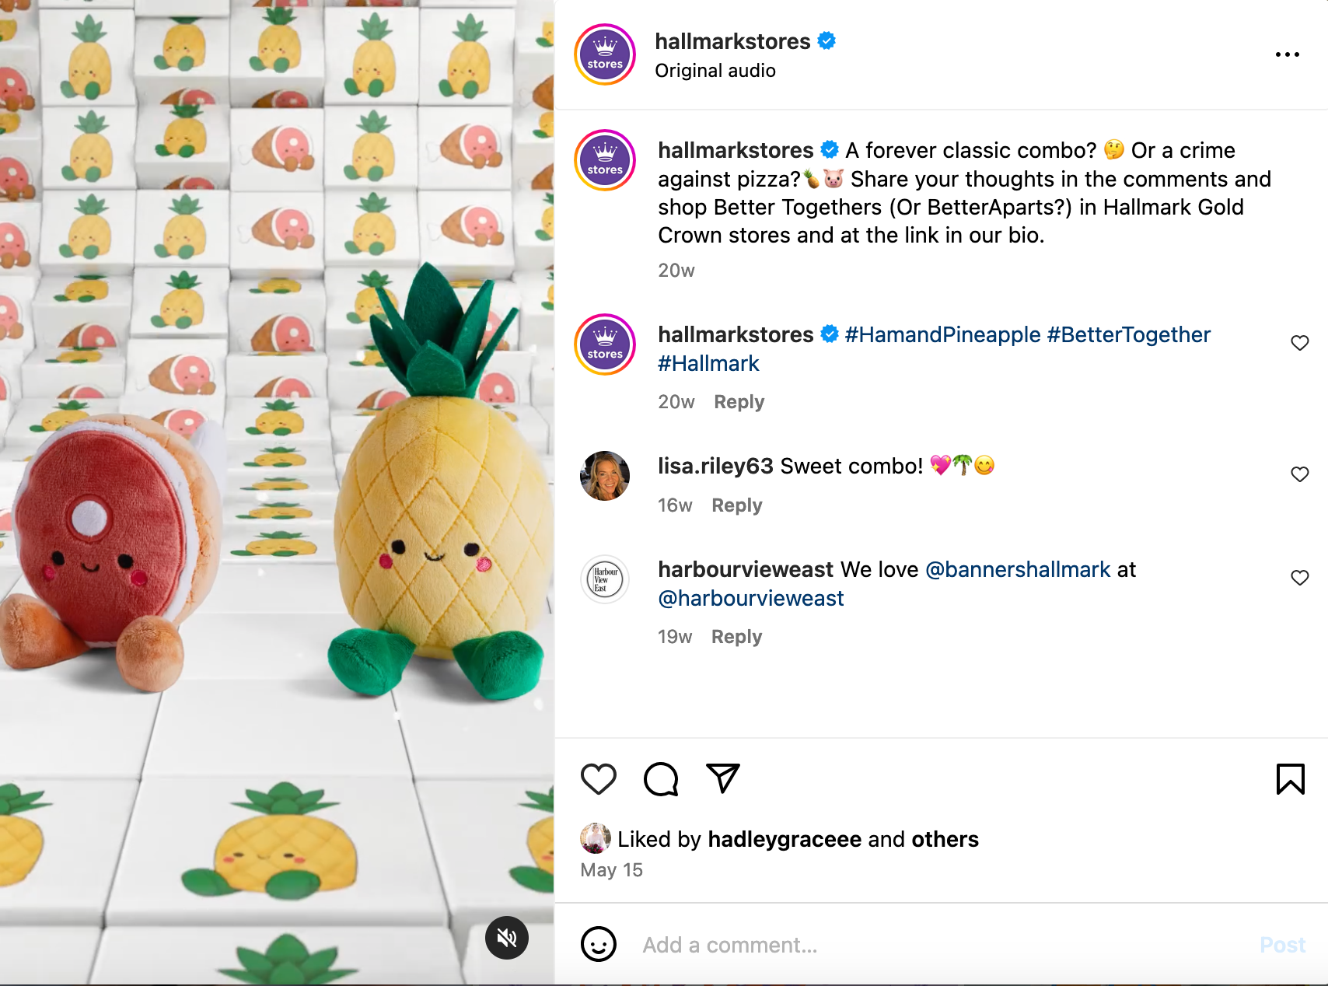Save the post with the bookmark icon
1328x986 pixels.
coord(1290,778)
